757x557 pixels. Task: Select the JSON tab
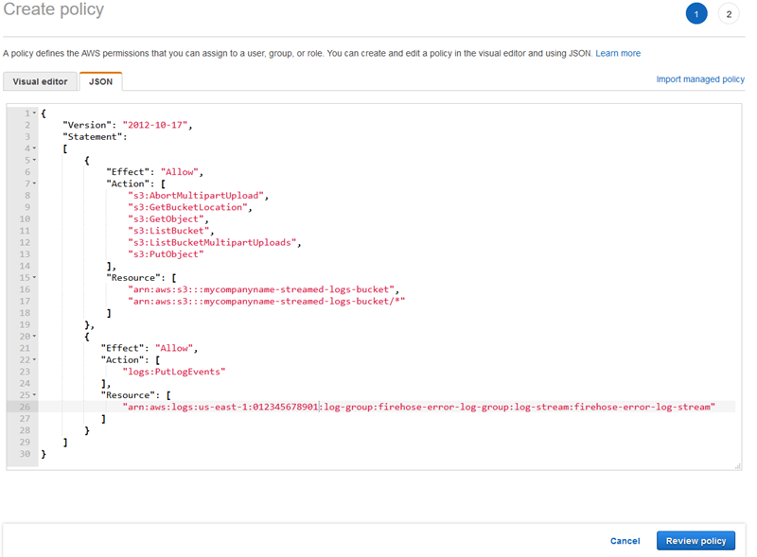[x=100, y=81]
